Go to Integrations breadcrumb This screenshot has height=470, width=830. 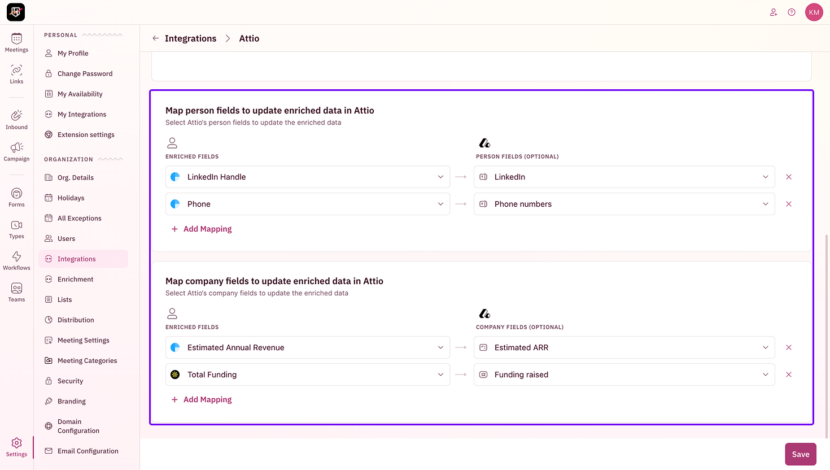pos(190,38)
